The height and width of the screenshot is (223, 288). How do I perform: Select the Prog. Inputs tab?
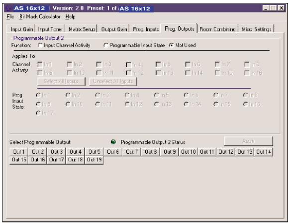(146, 29)
